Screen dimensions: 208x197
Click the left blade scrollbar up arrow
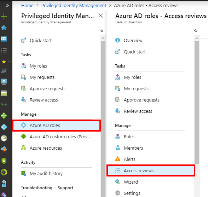coord(103,38)
